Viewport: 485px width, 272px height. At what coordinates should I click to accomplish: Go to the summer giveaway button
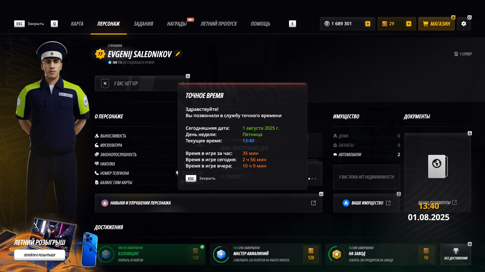coord(40,255)
